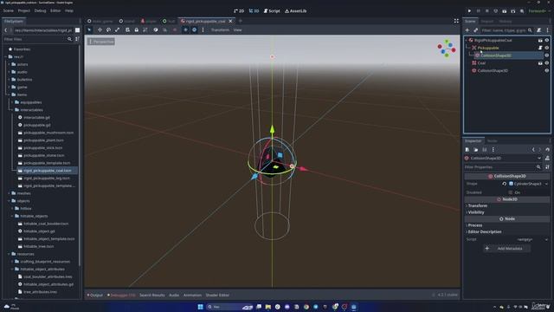This screenshot has height=312, width=554.
Task: Open documentation icon beside CollisionShape3D selector
Action: 547,158
